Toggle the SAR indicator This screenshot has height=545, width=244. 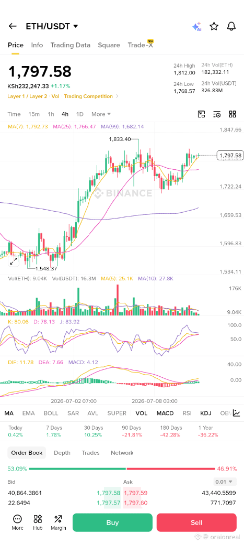(73, 413)
